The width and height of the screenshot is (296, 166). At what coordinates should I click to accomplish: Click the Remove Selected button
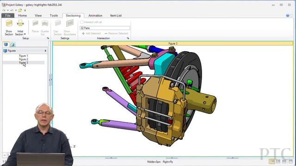pos(116,33)
